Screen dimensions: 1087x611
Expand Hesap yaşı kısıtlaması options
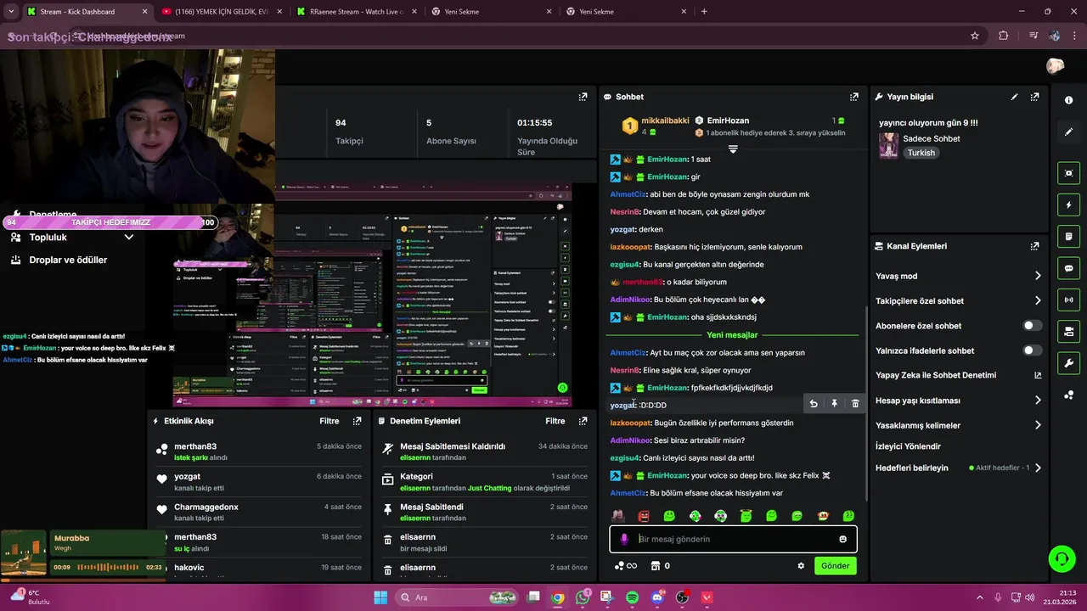1038,401
